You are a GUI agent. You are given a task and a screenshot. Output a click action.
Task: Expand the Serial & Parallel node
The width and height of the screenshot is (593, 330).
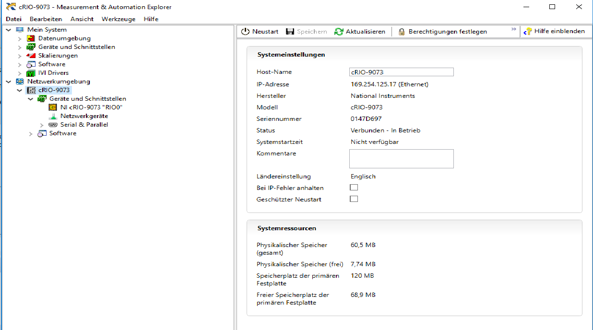(42, 125)
